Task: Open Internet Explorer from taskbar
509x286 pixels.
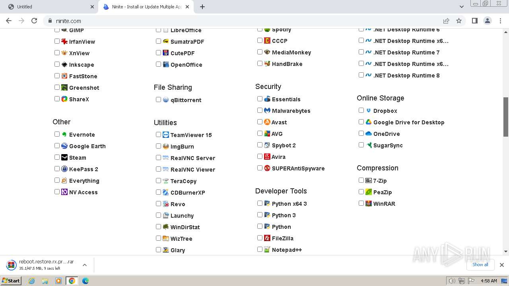Action: 32,281
